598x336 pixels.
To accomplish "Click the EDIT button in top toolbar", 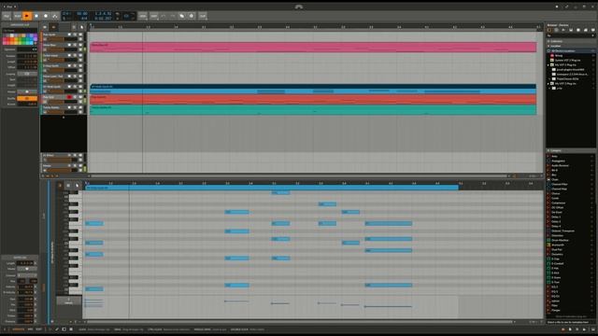I will coord(153,16).
